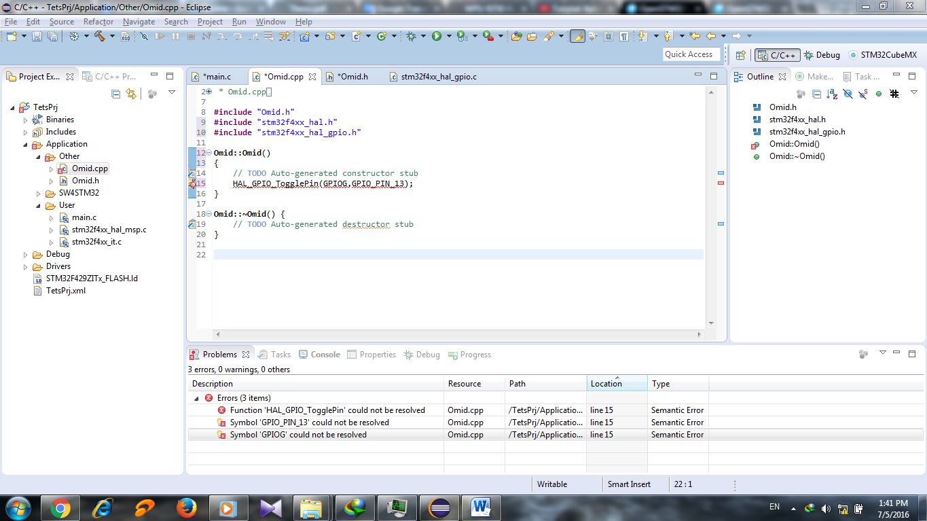927x521 pixels.
Task: Click the Save All icon
Action: [x=52, y=36]
